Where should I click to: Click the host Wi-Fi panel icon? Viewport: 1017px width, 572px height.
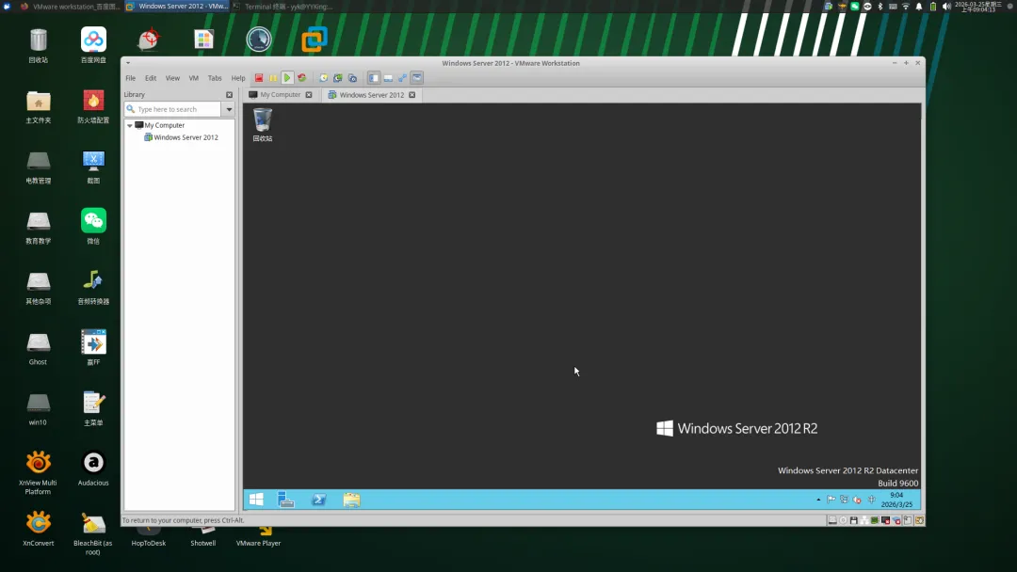906,7
